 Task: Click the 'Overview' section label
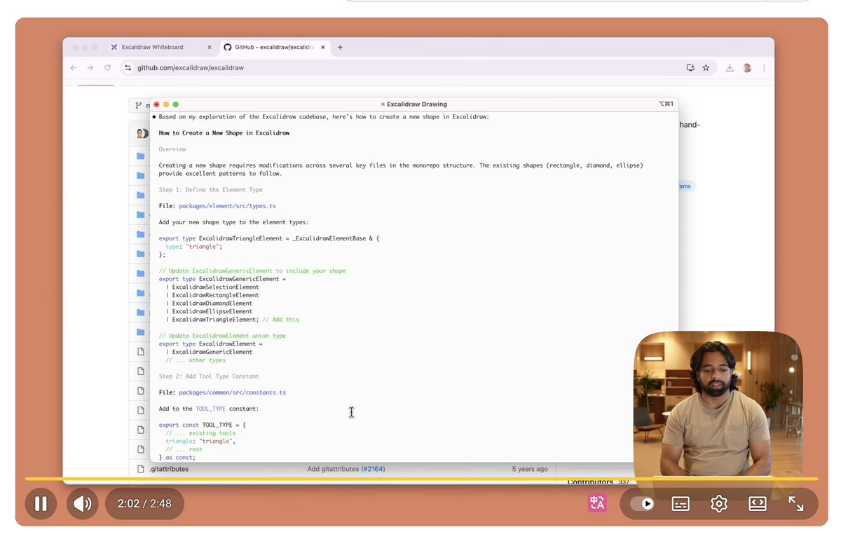(x=172, y=149)
